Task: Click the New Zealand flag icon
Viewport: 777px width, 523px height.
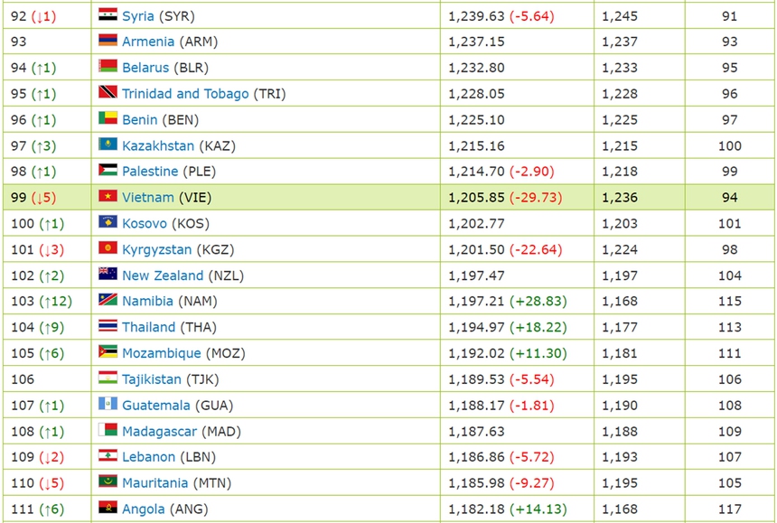Action: 108,276
